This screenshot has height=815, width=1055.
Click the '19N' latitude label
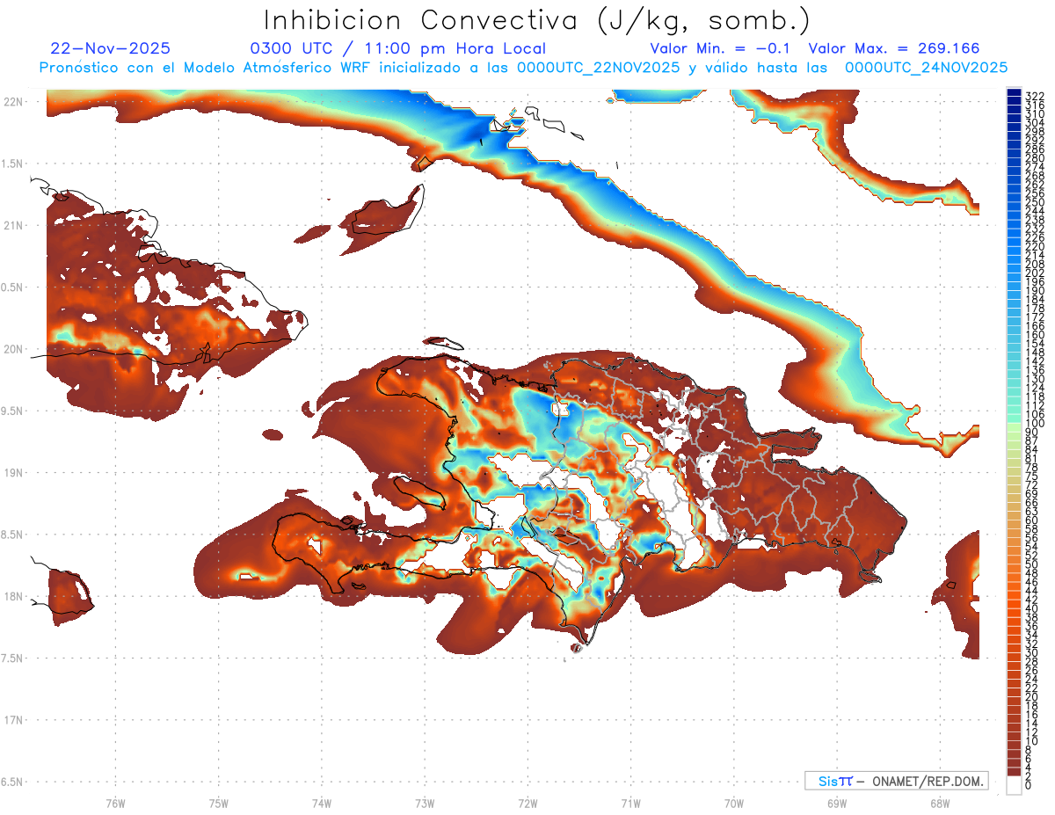pyautogui.click(x=12, y=473)
